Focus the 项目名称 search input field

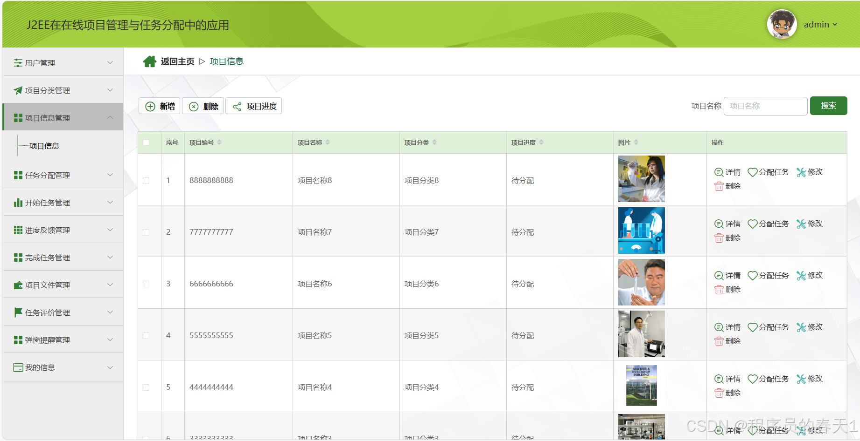pyautogui.click(x=766, y=106)
